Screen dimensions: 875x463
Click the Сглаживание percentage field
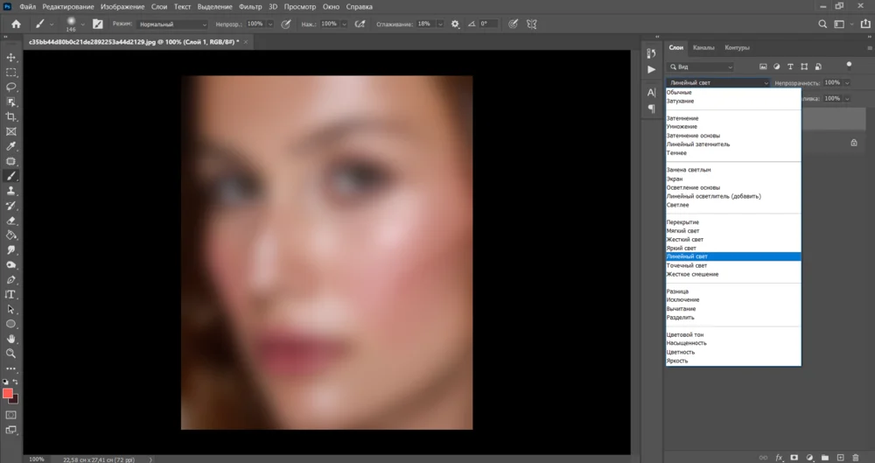(x=426, y=24)
